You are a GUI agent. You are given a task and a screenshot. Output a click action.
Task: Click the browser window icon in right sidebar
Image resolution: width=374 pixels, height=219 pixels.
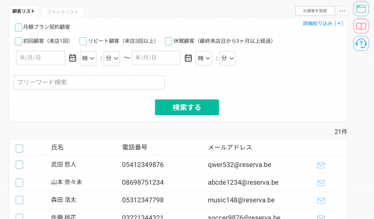361,9
